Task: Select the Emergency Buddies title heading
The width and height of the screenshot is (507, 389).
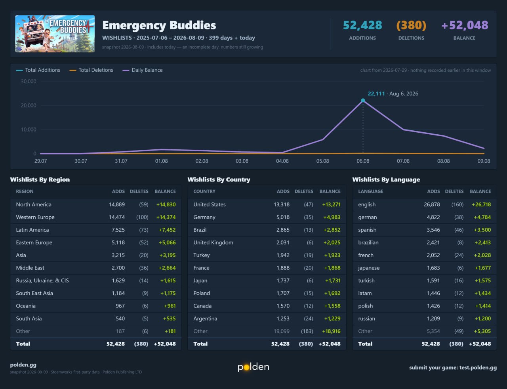Action: click(159, 25)
